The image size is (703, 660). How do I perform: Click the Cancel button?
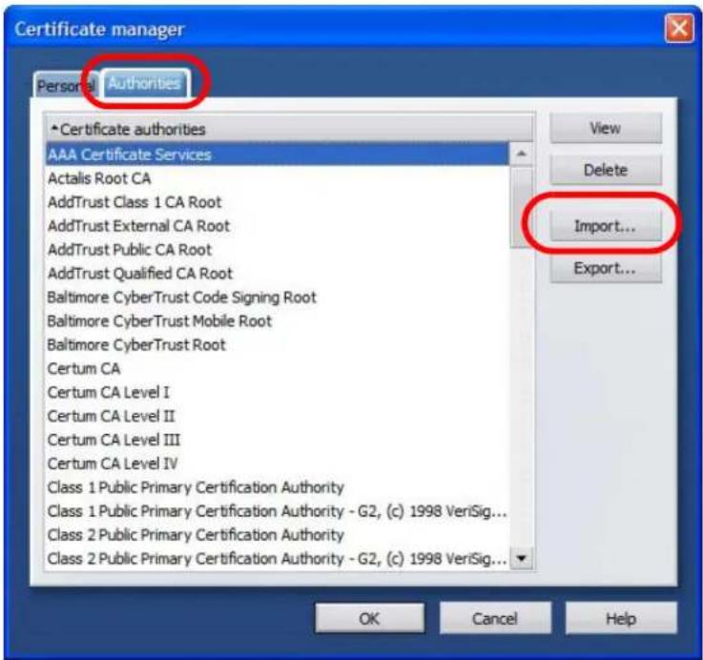[x=495, y=619]
